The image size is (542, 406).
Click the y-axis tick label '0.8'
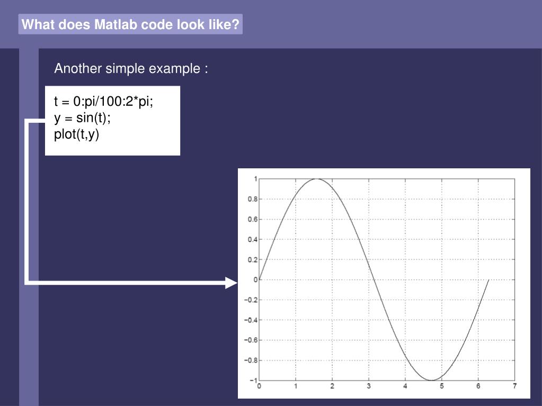(252, 199)
